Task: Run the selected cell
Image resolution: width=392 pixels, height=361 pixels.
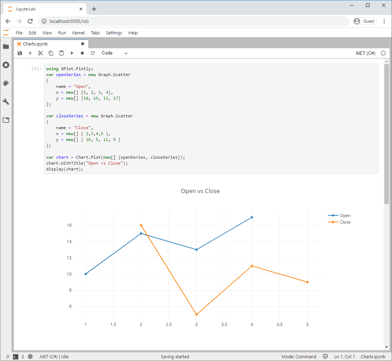Action: (72, 53)
